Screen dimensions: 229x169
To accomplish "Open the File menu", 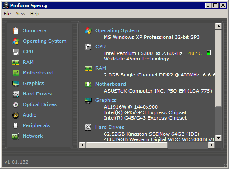I will pos(7,14).
